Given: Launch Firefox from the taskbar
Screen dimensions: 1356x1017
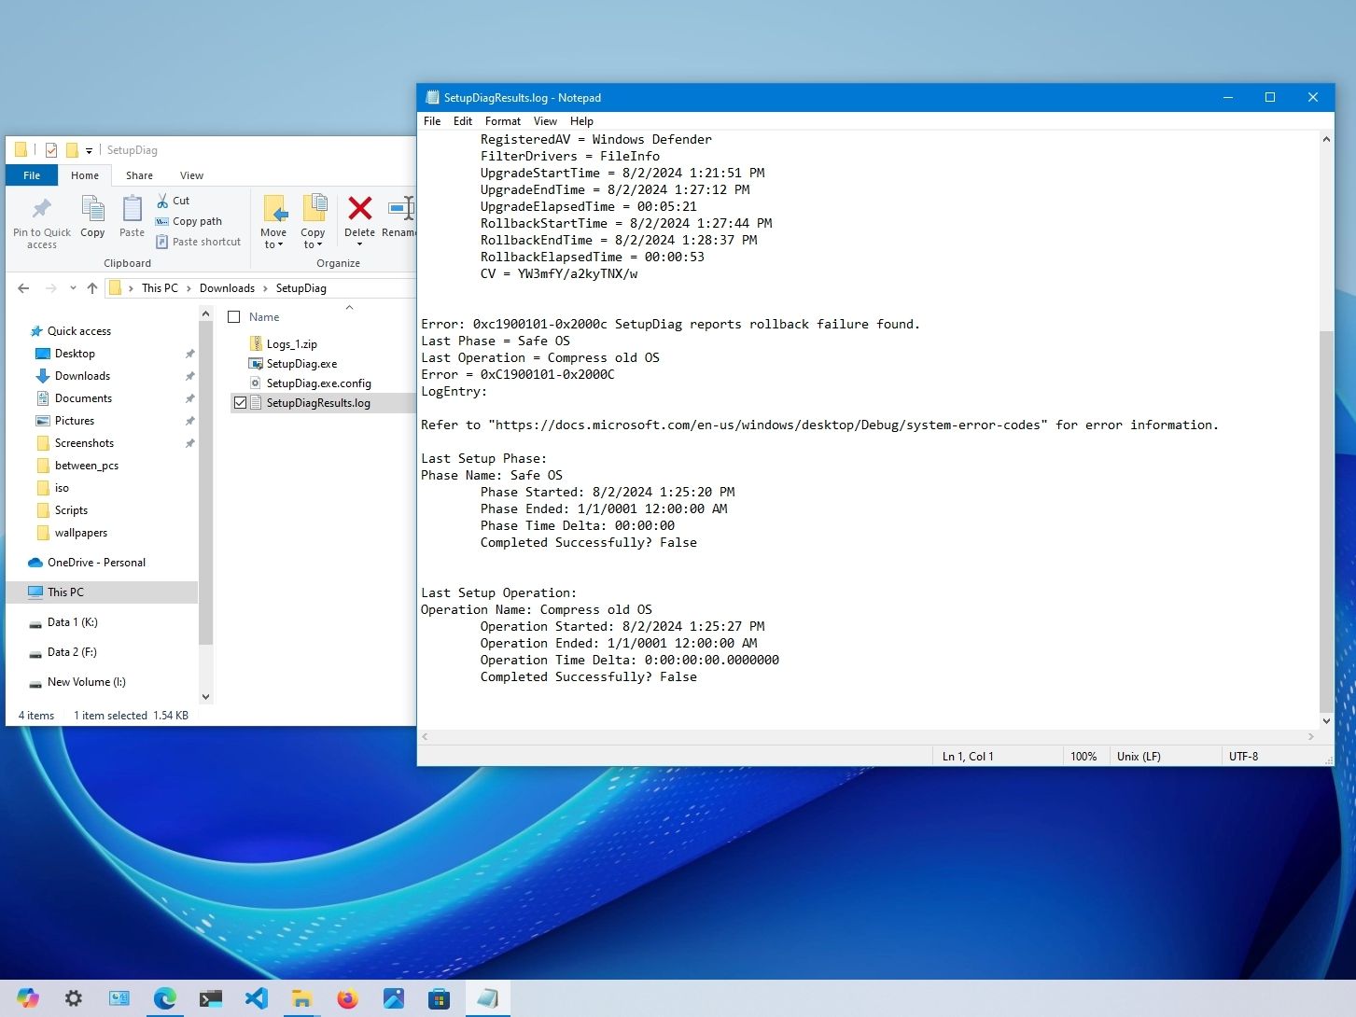Looking at the screenshot, I should (348, 998).
